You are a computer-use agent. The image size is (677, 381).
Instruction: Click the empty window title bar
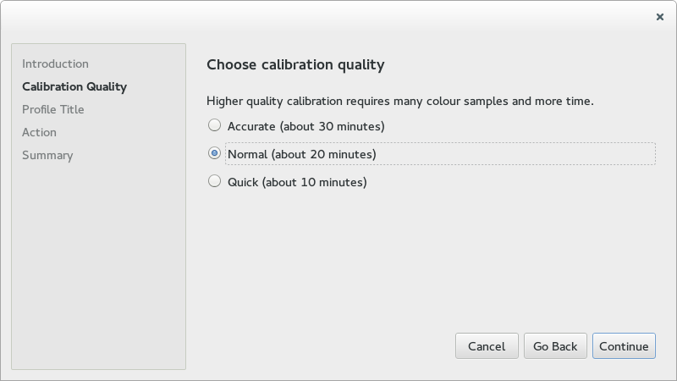pos(338,17)
